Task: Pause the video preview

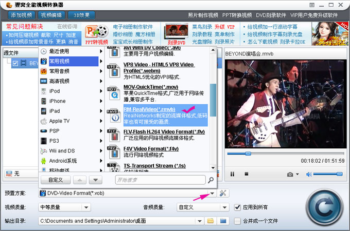Action: [x=232, y=175]
